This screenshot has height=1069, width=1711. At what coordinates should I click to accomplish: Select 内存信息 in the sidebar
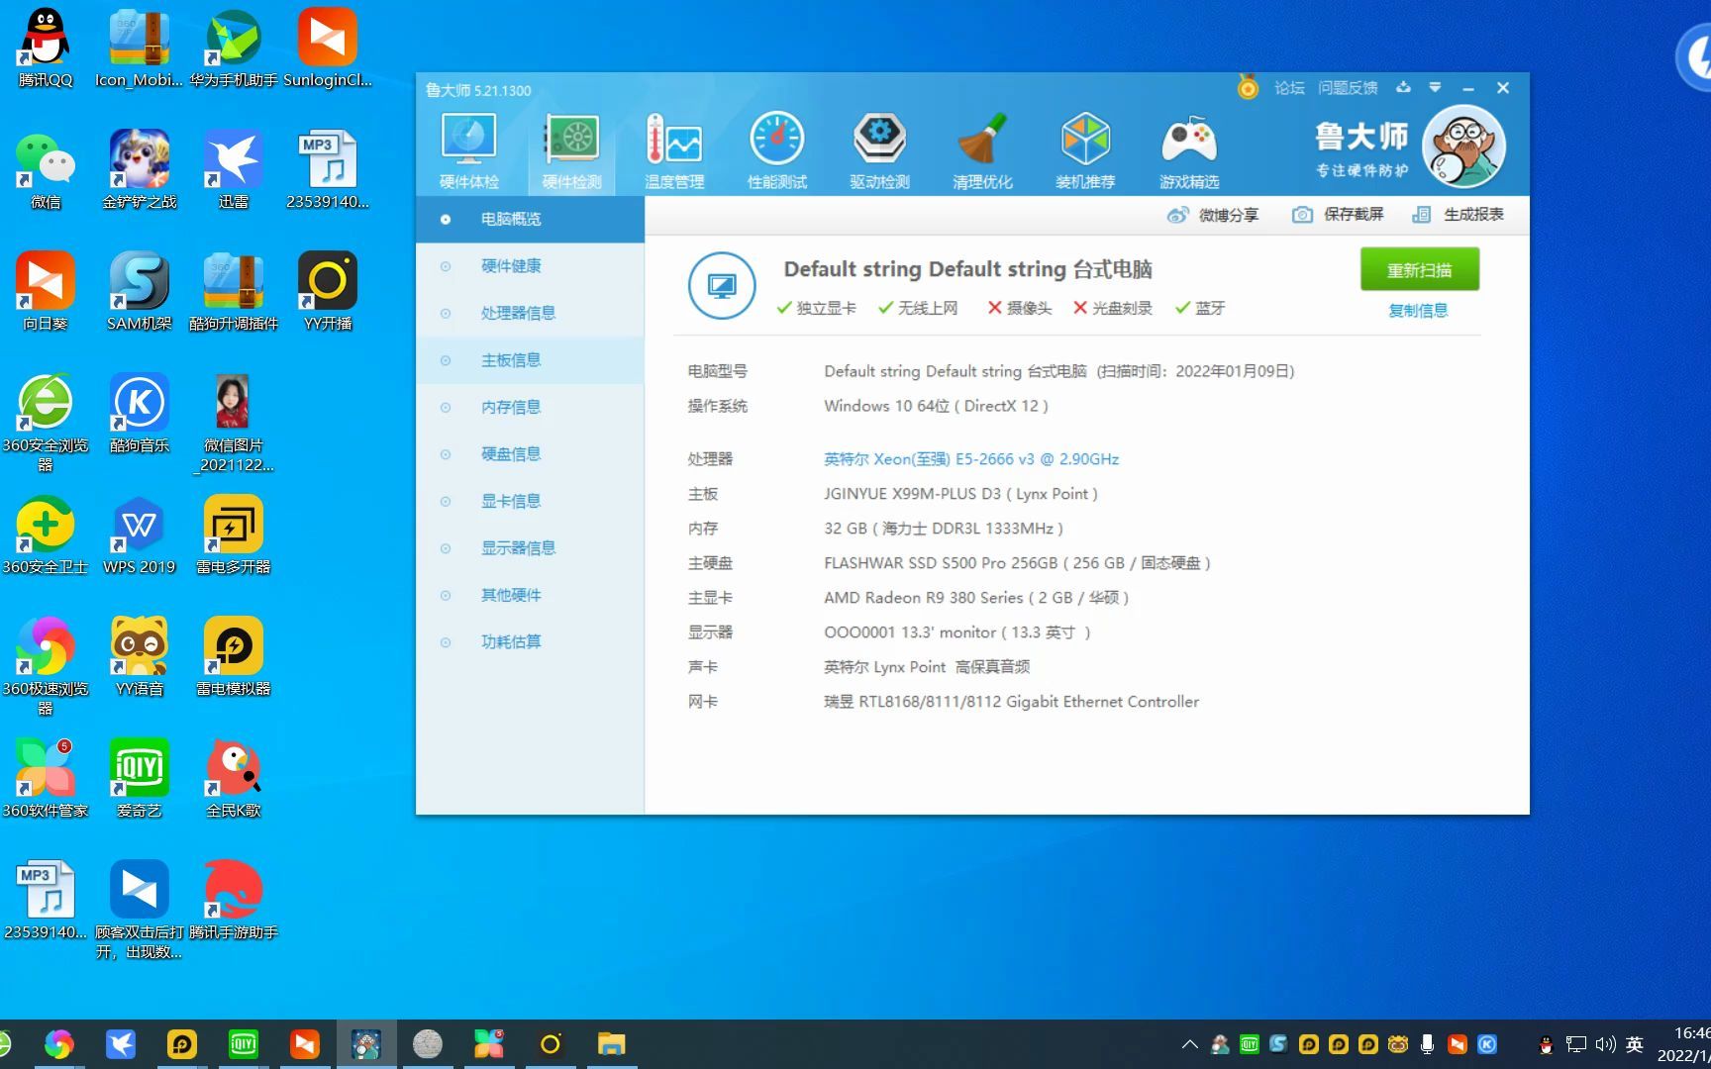coord(531,407)
